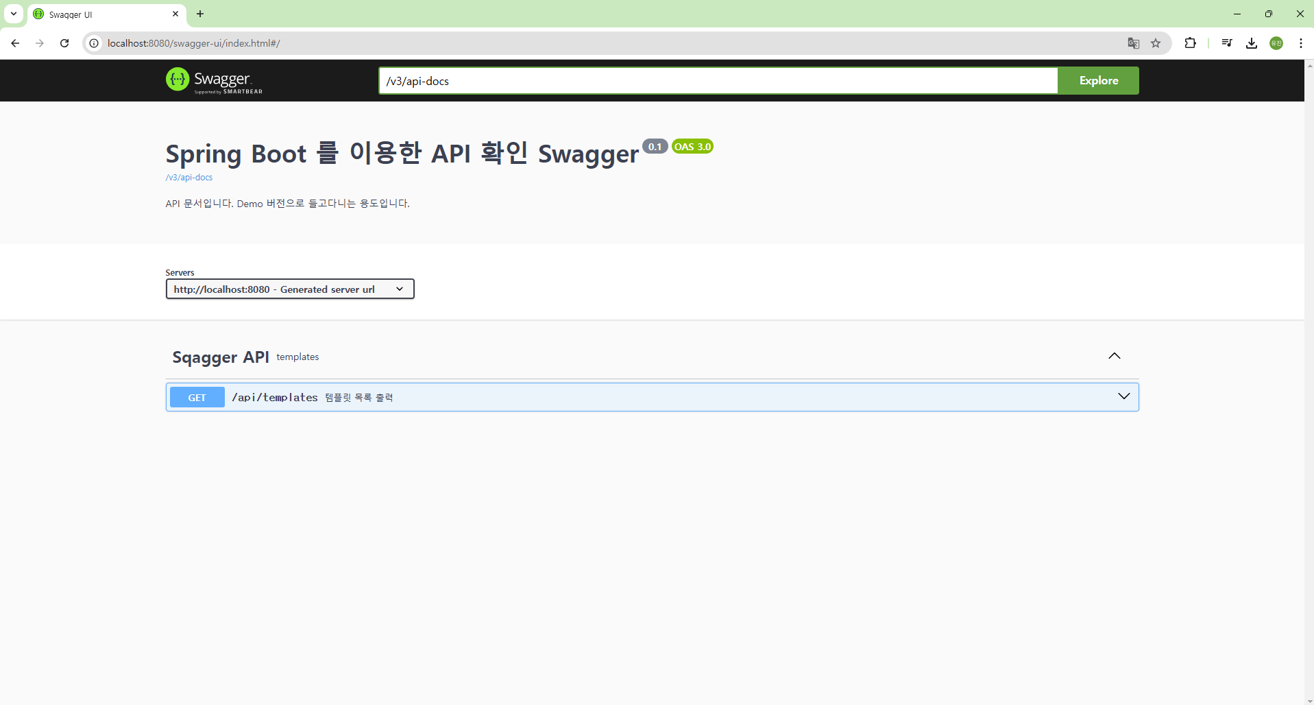Open the media control icon
Screen dimensions: 1314x705
[x=1227, y=43]
